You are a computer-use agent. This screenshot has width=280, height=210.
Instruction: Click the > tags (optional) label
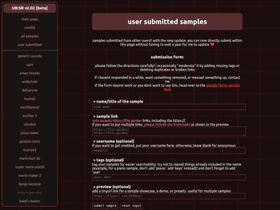coord(108,160)
